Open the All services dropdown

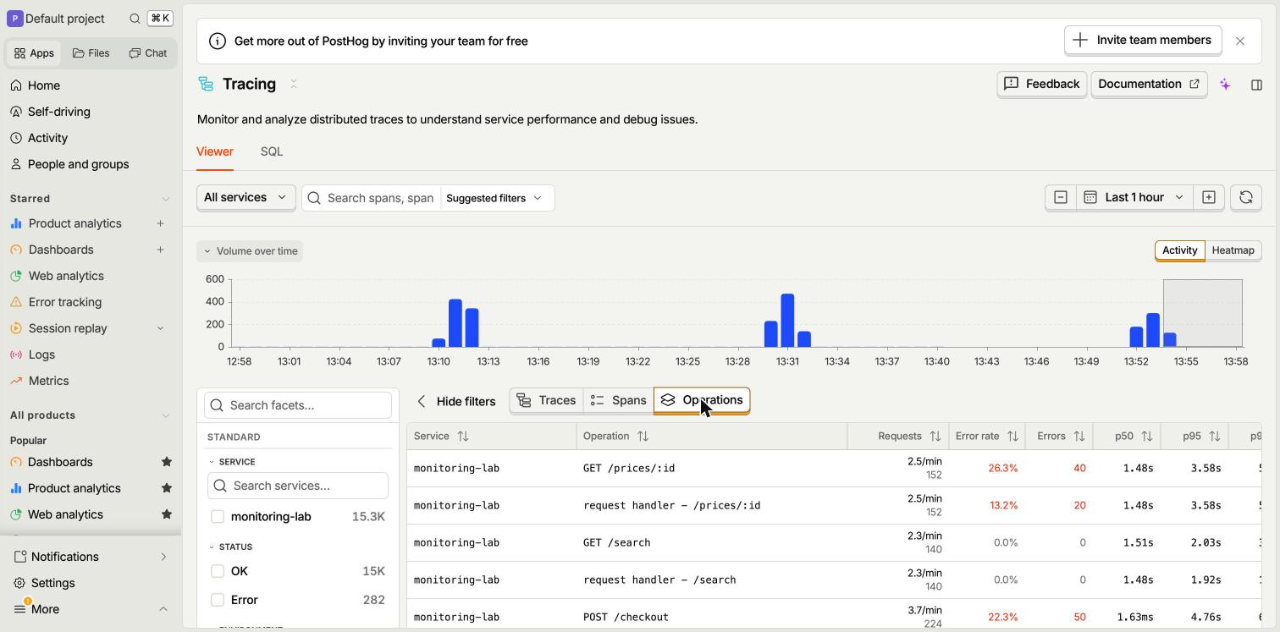click(x=246, y=198)
